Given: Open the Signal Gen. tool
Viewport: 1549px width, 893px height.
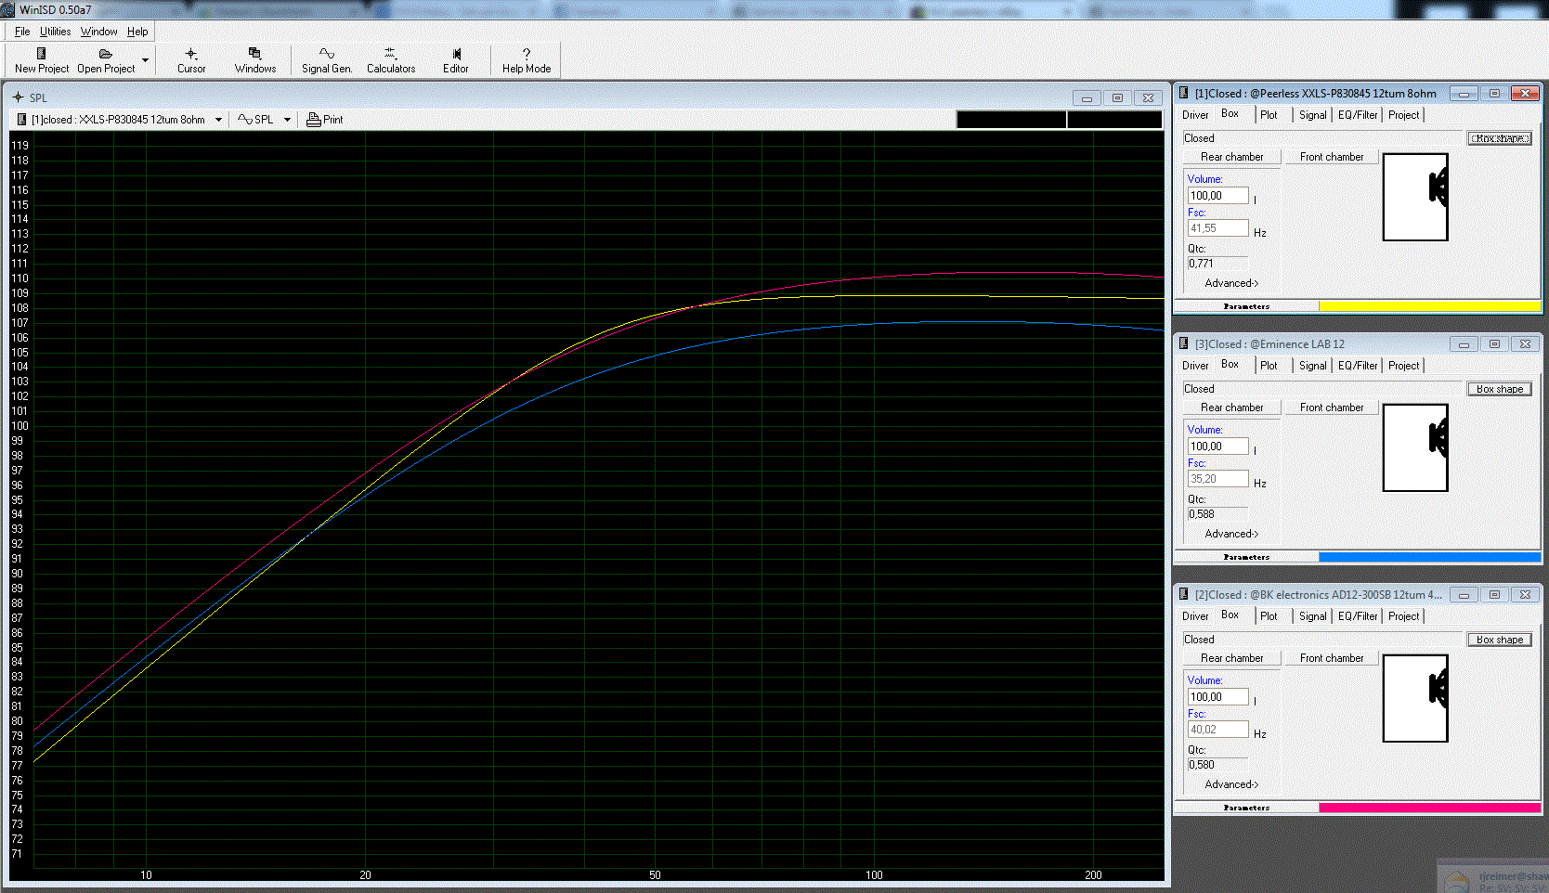Looking at the screenshot, I should [327, 60].
